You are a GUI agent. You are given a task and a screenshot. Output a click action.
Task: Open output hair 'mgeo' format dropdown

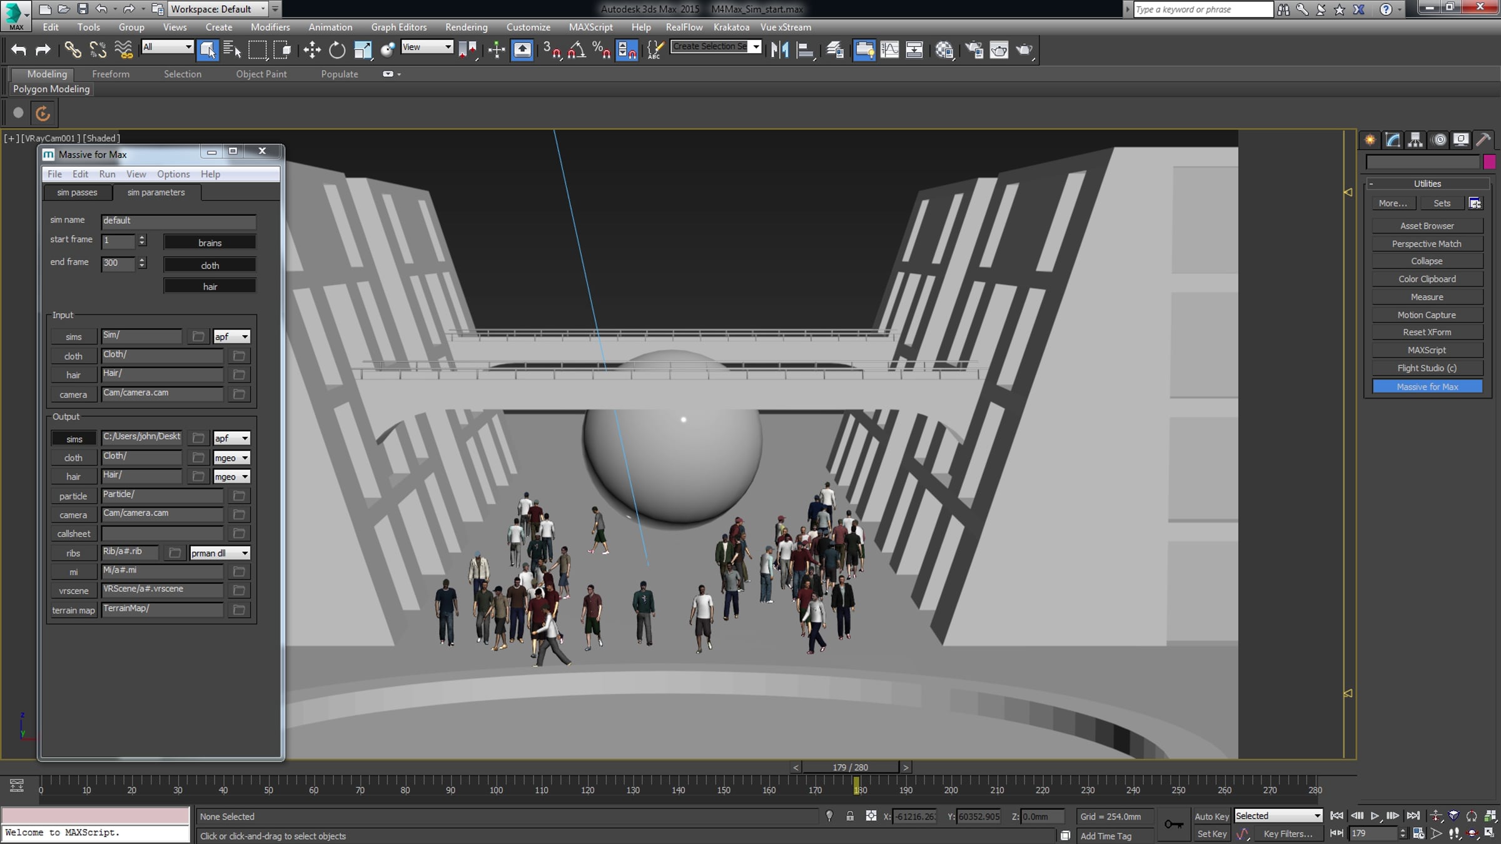click(x=231, y=476)
